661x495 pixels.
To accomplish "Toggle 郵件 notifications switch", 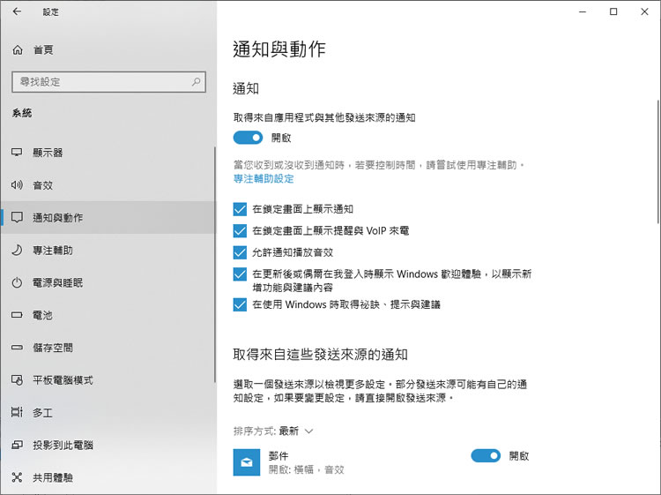I will click(x=486, y=456).
